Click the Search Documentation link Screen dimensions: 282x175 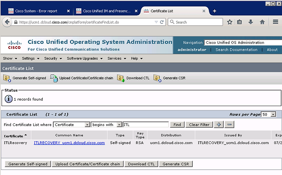[236, 50]
